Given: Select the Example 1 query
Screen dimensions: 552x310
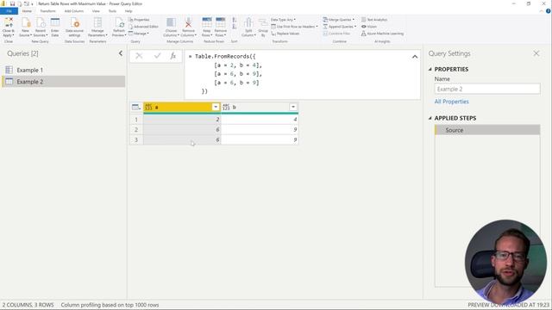Looking at the screenshot, I should pos(63,70).
